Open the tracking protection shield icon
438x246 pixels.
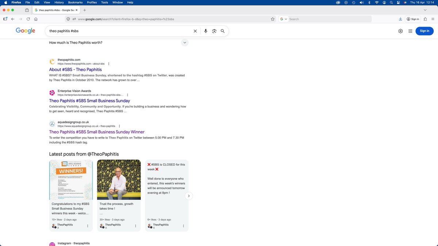[69, 19]
